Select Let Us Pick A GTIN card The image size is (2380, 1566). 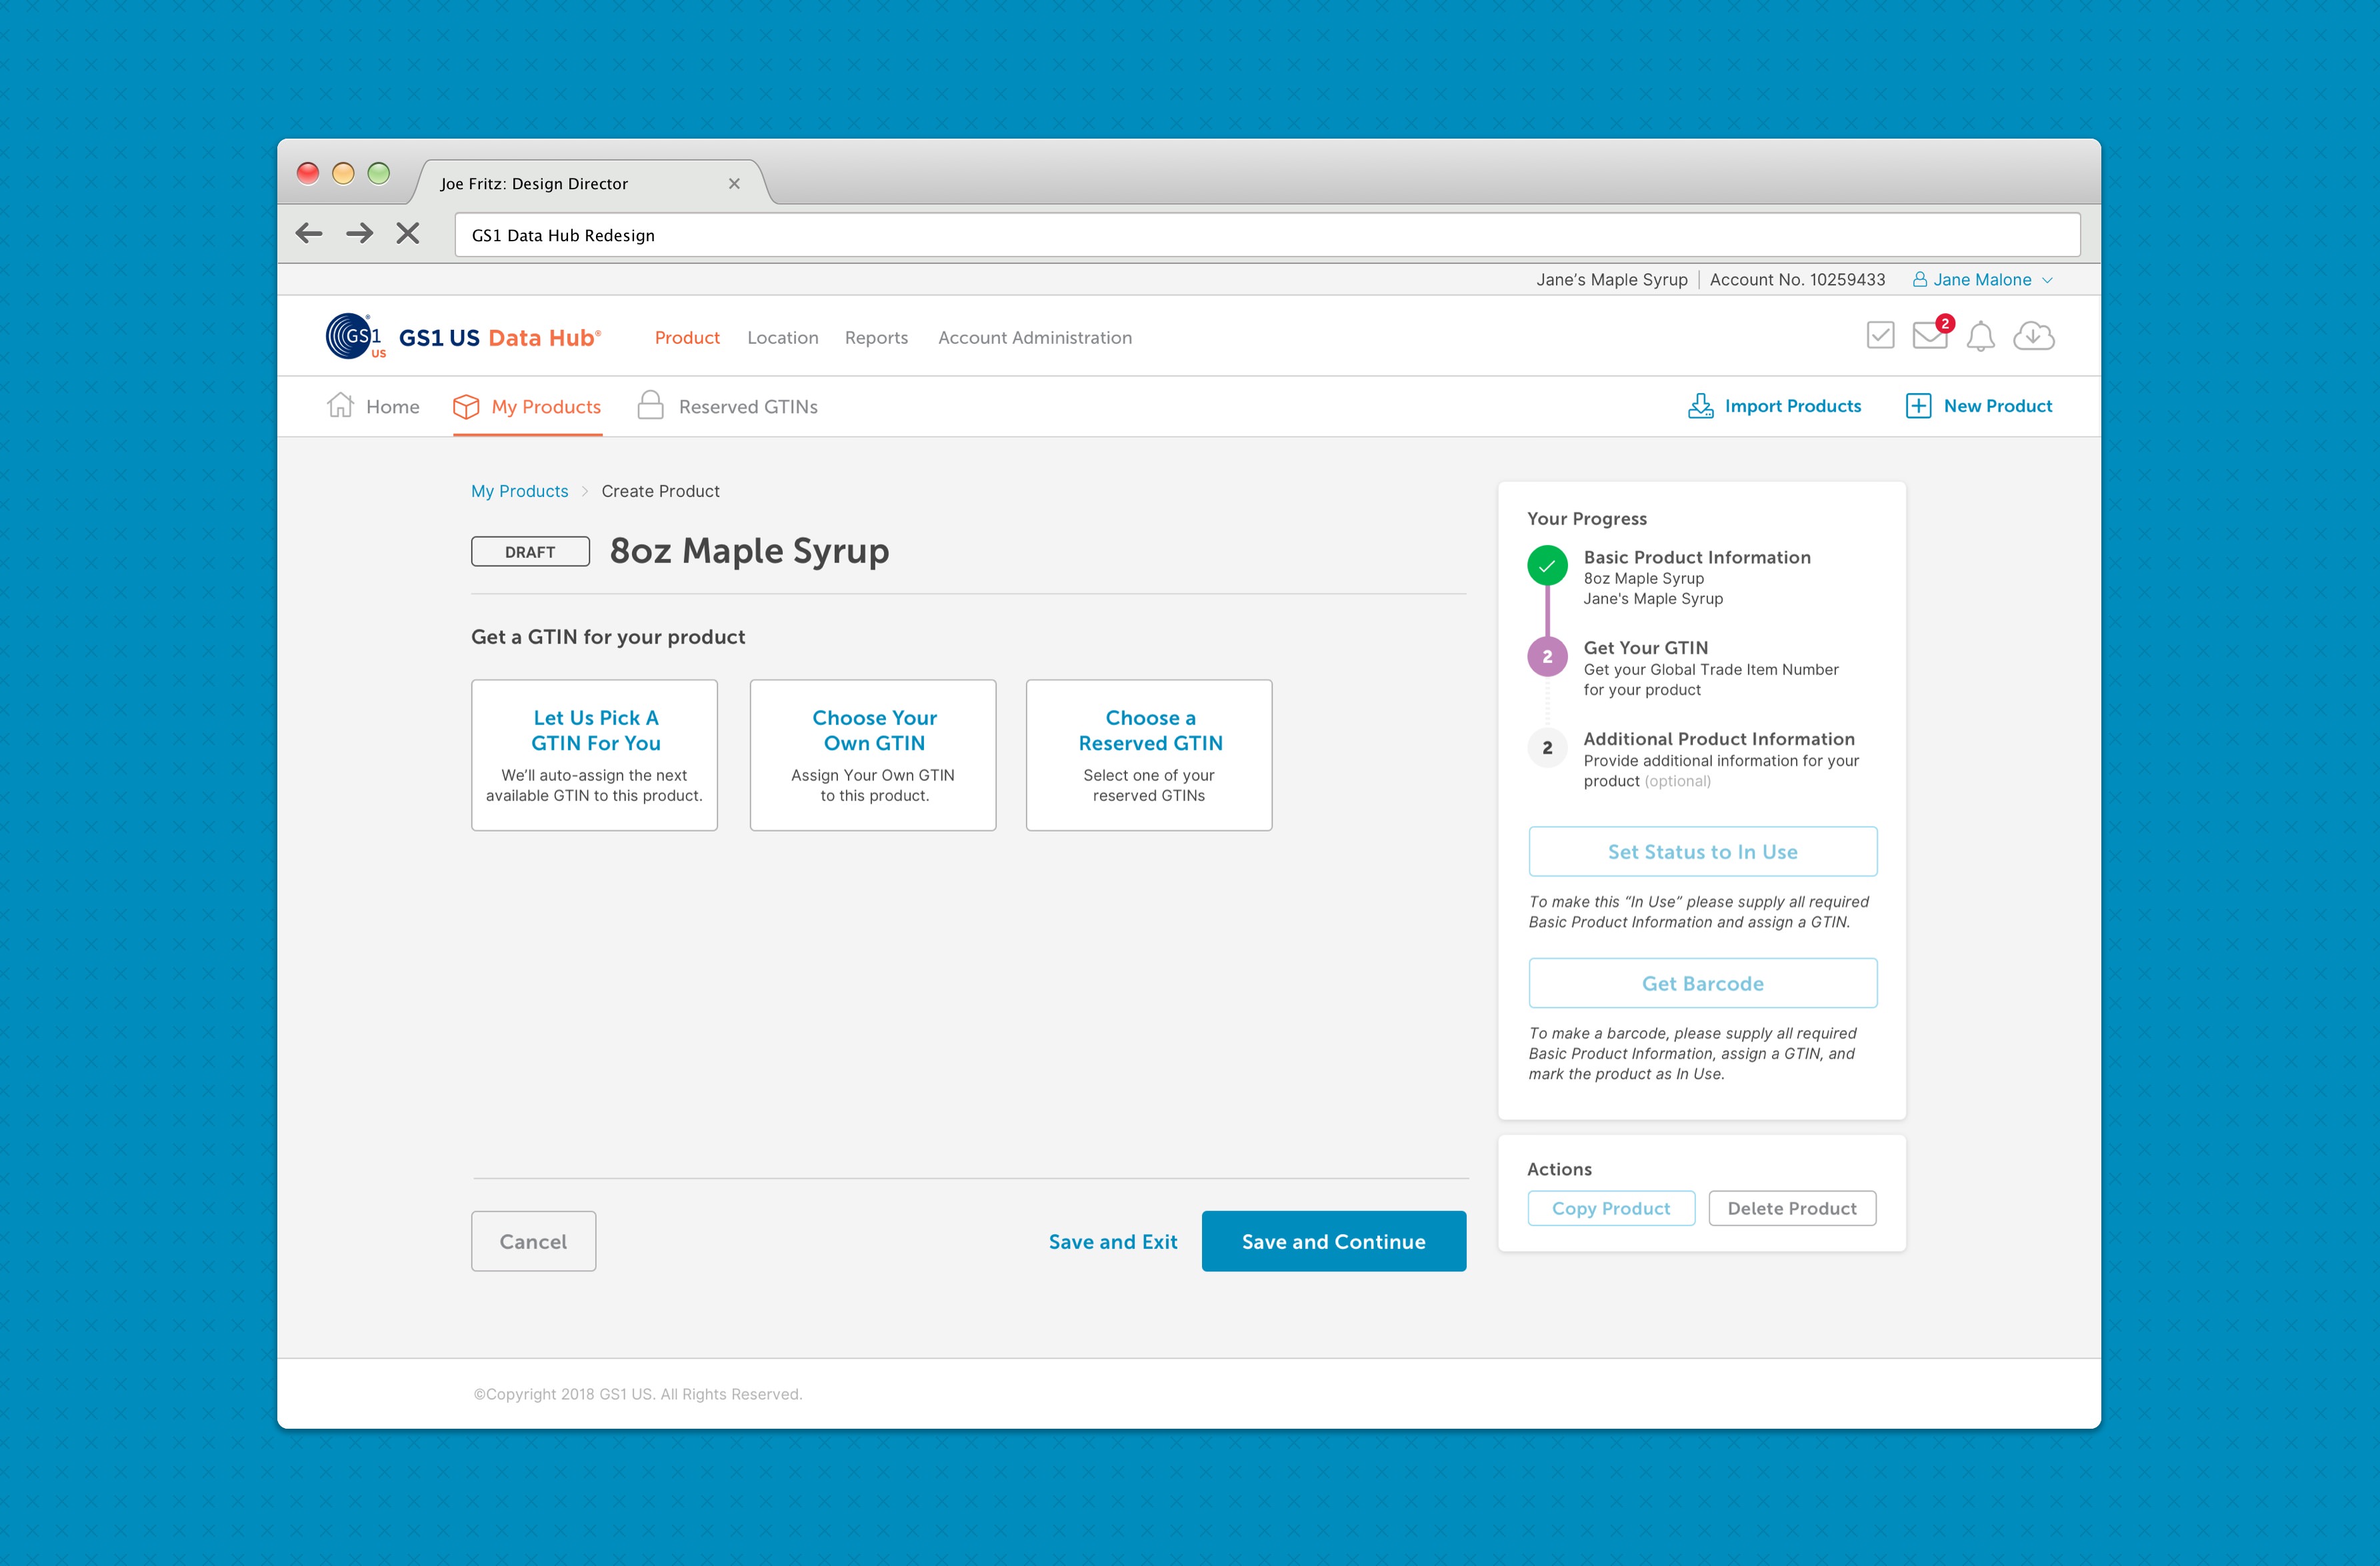[594, 754]
